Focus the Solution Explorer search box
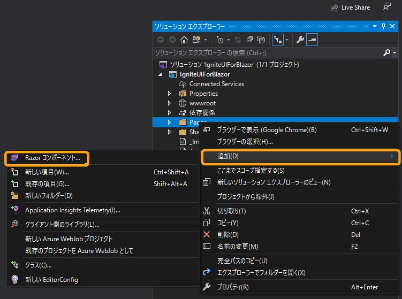Screen dimensions: 402x299 [x=268, y=53]
